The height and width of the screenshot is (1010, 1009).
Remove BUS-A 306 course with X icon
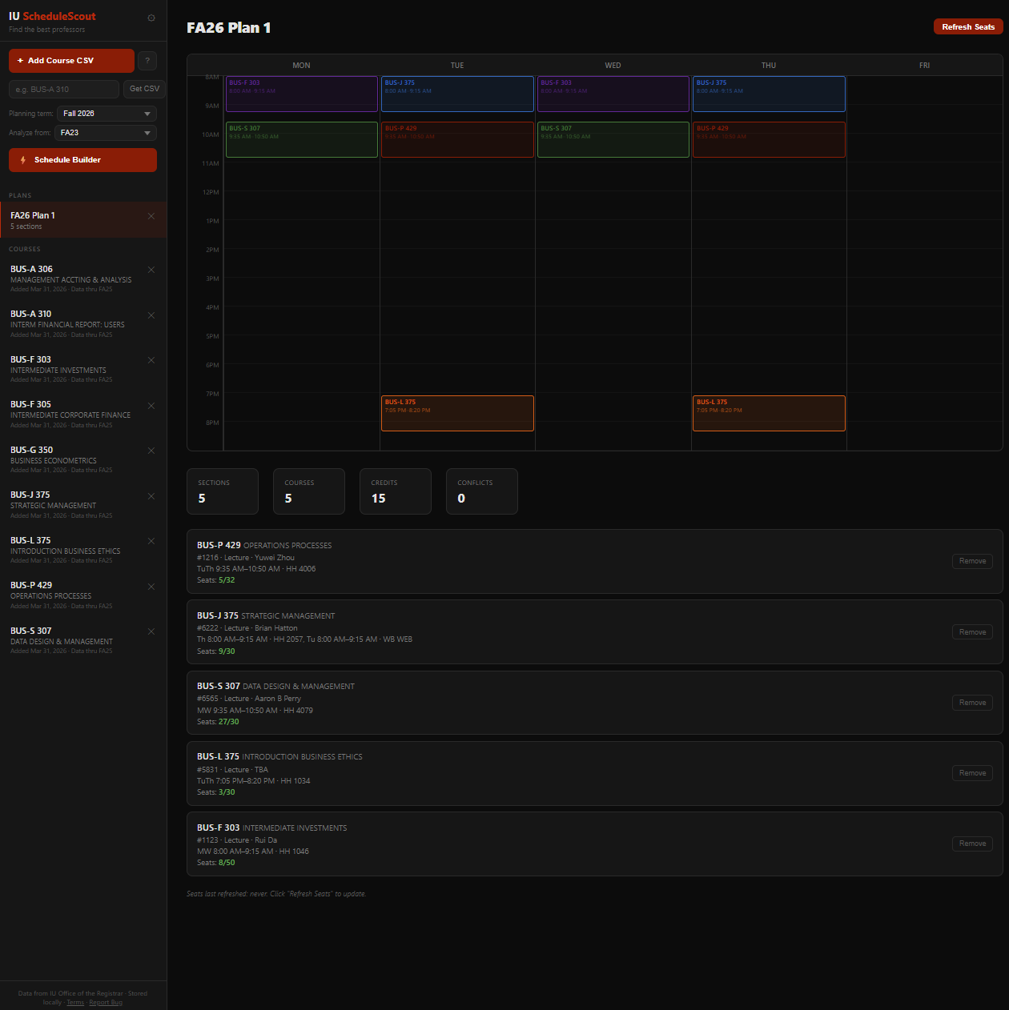click(x=151, y=270)
